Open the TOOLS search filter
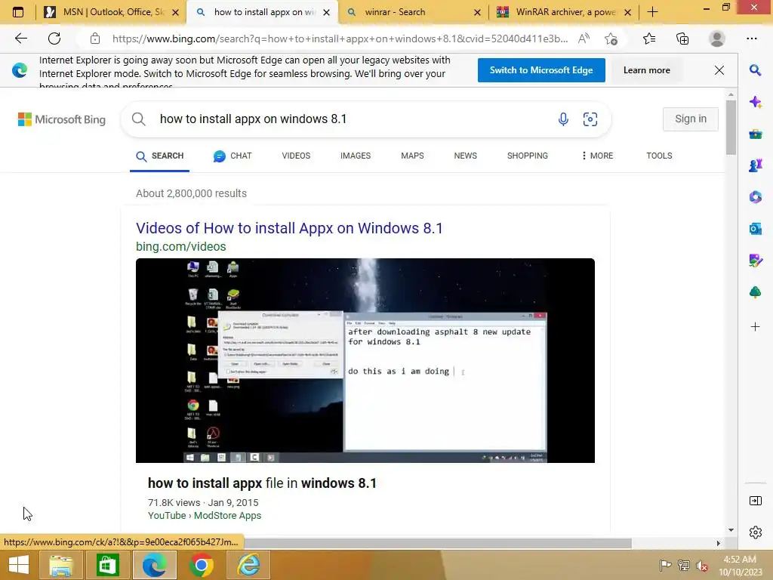This screenshot has height=580, width=773. click(x=659, y=156)
